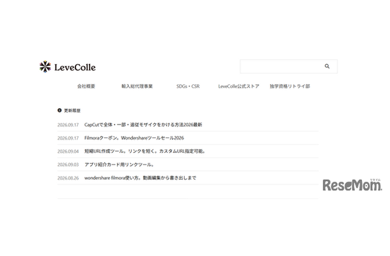Open the Filmoraクーポン article link

pos(134,138)
